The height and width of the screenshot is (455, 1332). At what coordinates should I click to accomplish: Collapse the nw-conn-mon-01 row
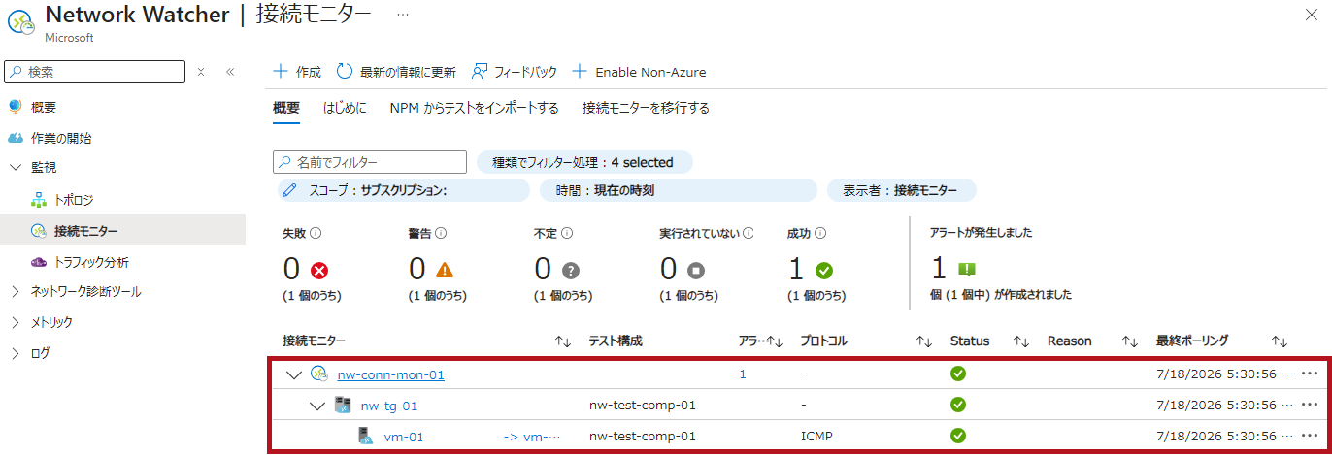coord(293,374)
